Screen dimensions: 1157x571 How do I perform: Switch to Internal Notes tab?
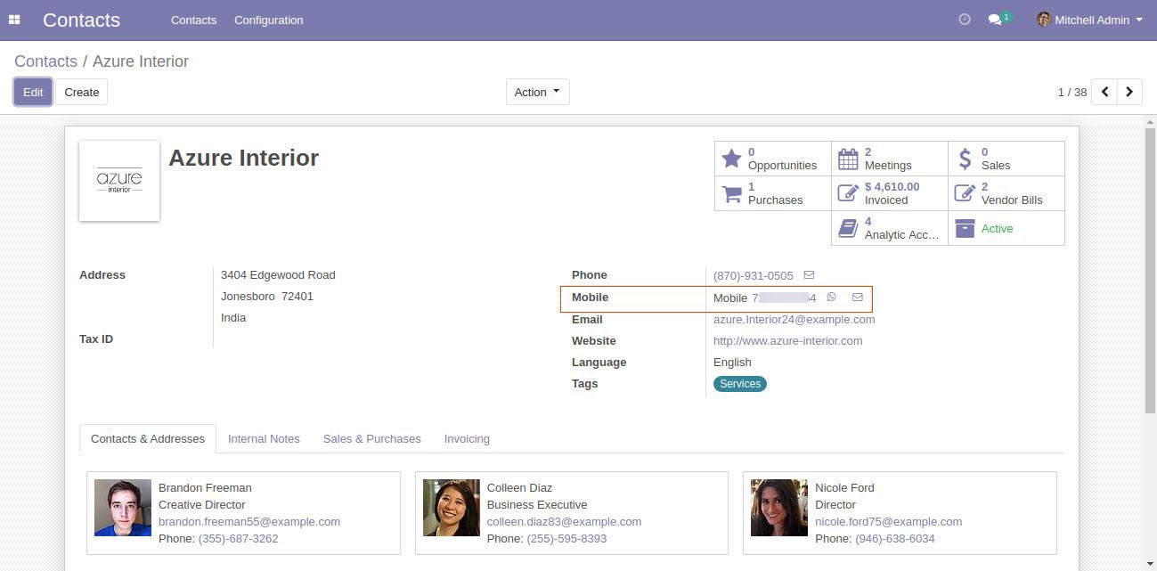coord(264,438)
